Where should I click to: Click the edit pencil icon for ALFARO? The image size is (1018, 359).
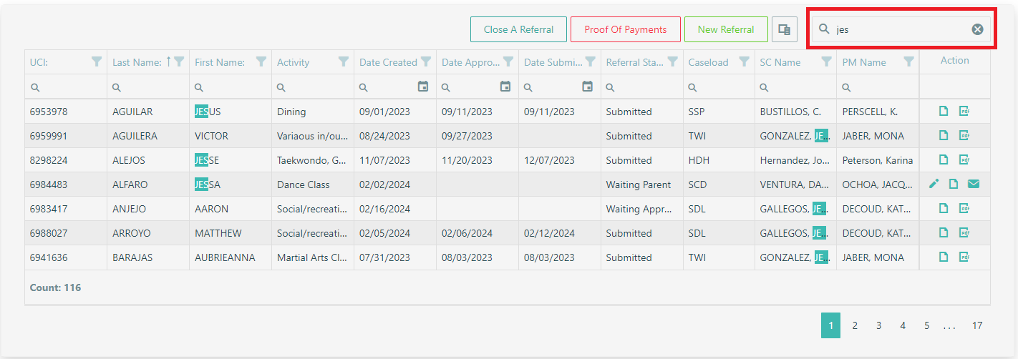point(934,185)
